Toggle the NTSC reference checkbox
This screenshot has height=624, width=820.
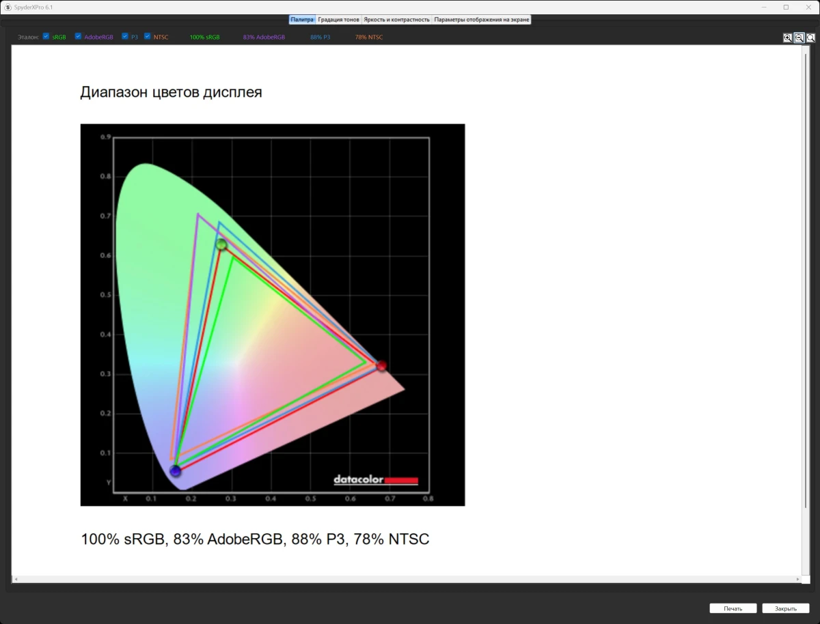(148, 37)
